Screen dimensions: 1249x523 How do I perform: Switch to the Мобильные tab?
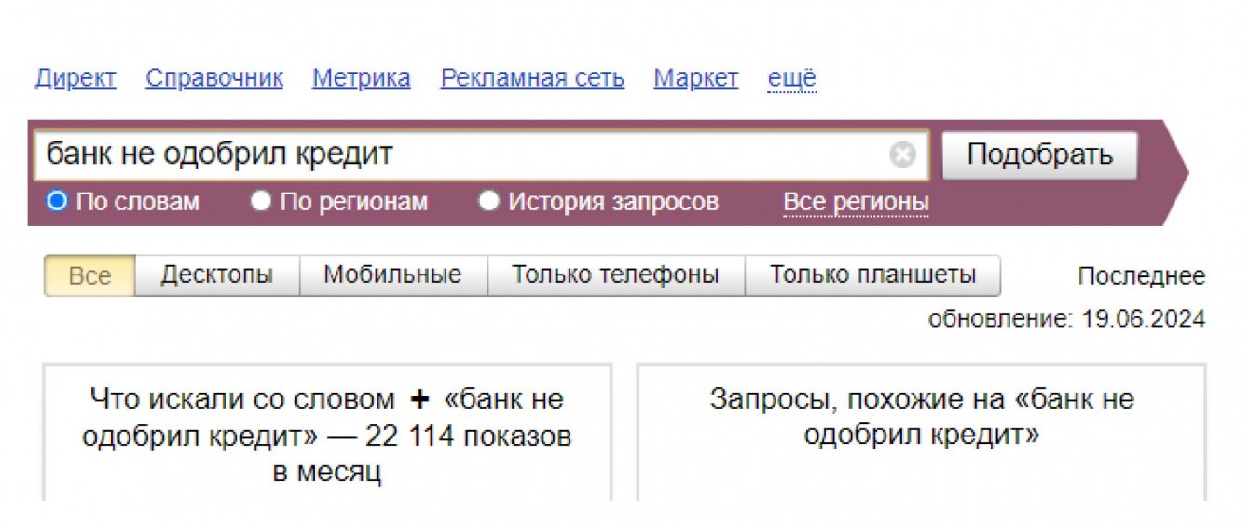pyautogui.click(x=393, y=275)
